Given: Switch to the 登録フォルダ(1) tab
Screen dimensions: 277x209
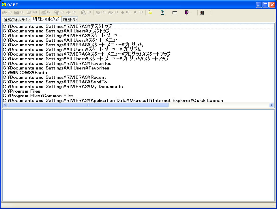Looking at the screenshot, I should tap(16, 19).
